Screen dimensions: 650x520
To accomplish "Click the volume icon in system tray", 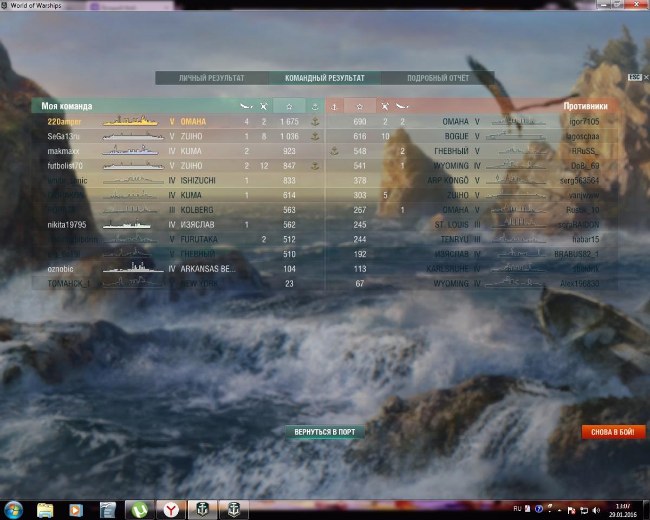I will coord(596,510).
